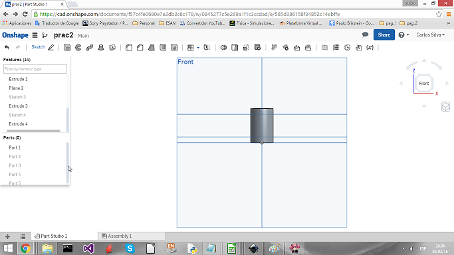Viewport: 454px width, 255px height.
Task: Select Plane 2 in the feature list
Action: pos(16,88)
